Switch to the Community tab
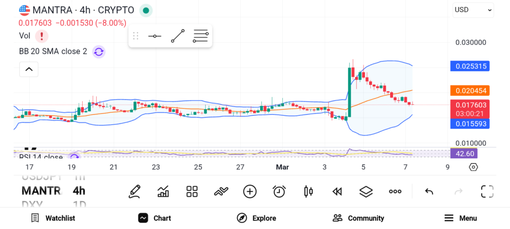This screenshot has height=229, width=510. 359,218
